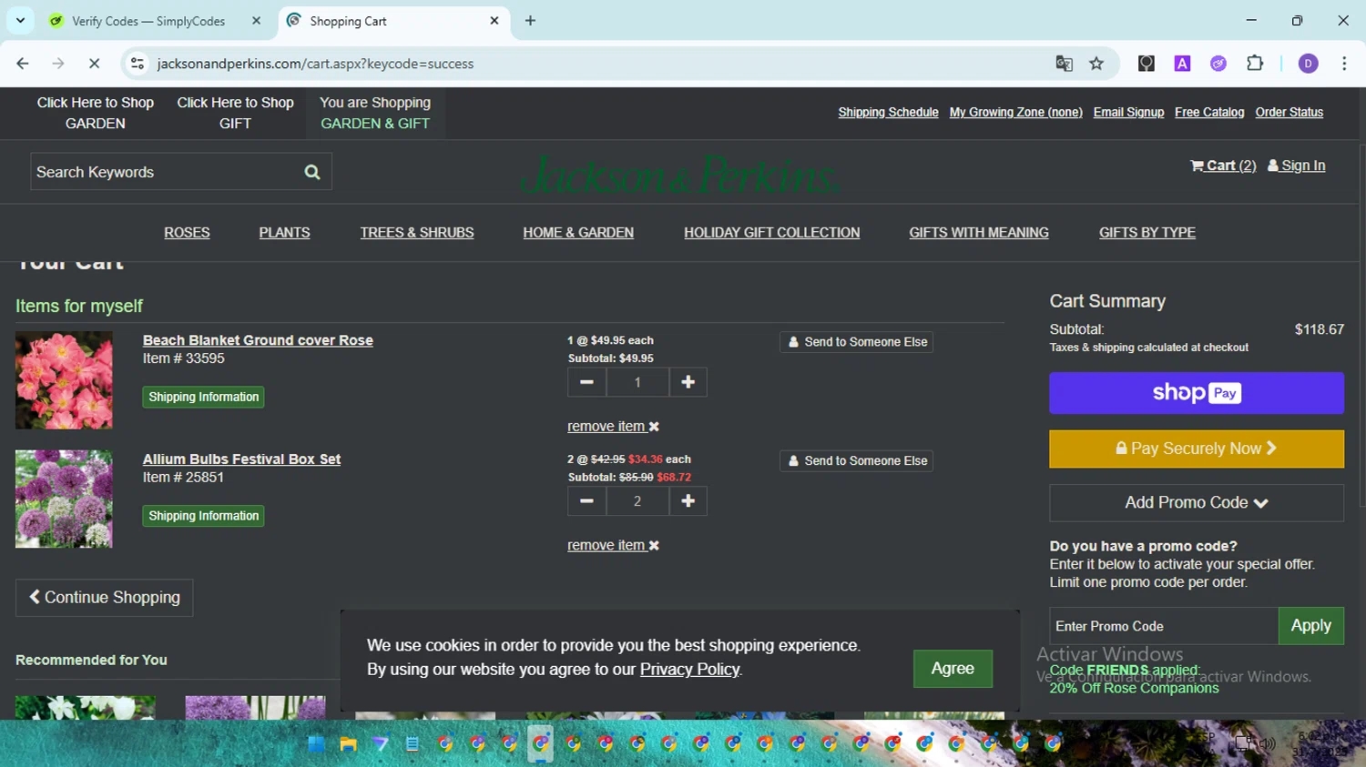Bookmark this page with star icon

[1096, 64]
